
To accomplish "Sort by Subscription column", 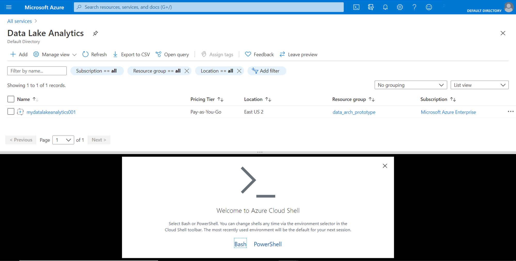I will click(438, 99).
